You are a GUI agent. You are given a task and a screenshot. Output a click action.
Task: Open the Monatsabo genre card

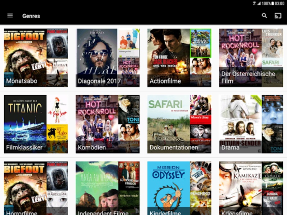[36, 58]
